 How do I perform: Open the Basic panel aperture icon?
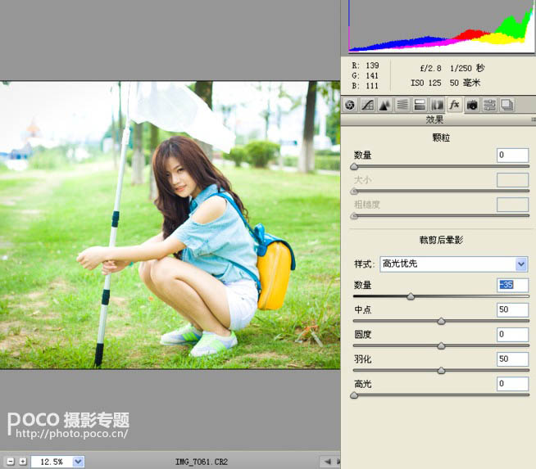point(350,105)
